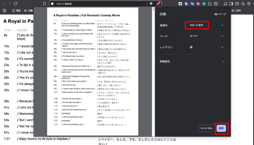The width and height of the screenshot is (254, 145).
Task: Click the 送信先 label
Action: [164, 25]
